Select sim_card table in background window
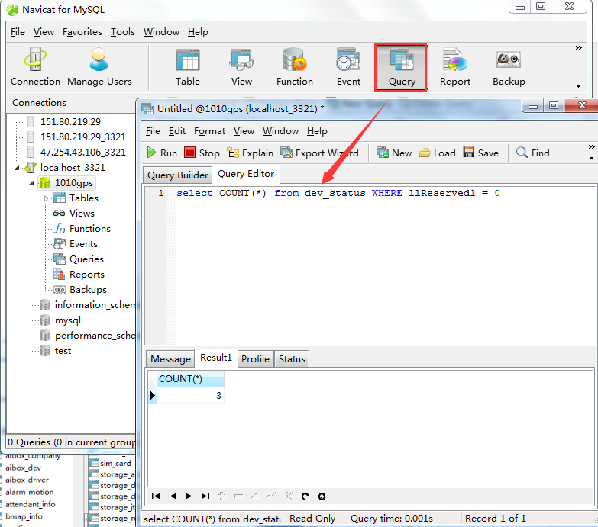Screen dimensions: 598x527 [115, 464]
